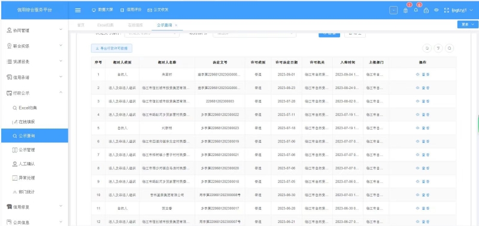Click the round filter columns icon

438,48
